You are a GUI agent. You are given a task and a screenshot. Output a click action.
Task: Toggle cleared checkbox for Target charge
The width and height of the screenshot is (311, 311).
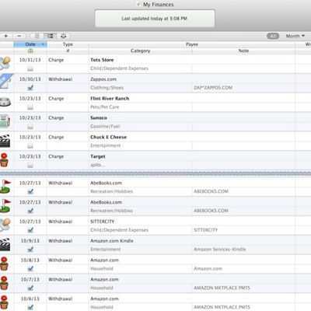click(30, 166)
